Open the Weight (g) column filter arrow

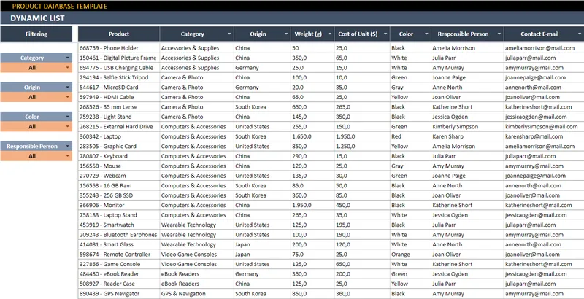pos(330,34)
